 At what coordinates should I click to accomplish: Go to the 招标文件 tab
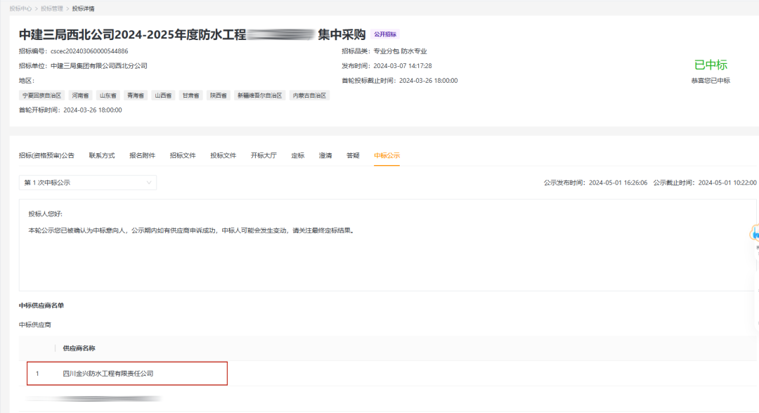pos(183,155)
